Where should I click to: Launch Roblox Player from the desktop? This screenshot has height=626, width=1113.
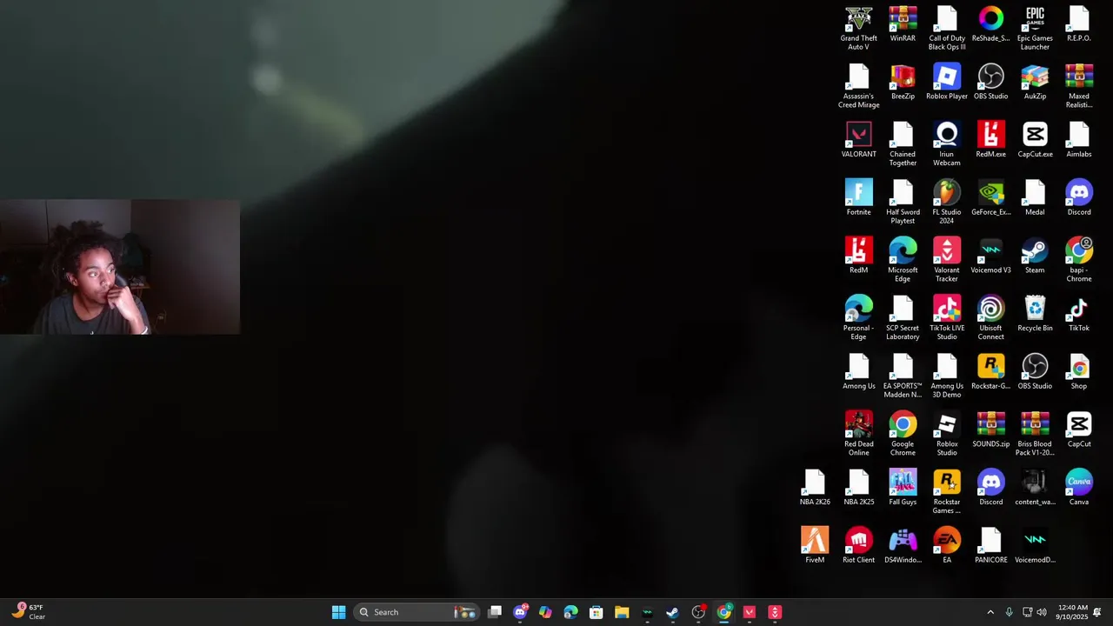(947, 83)
